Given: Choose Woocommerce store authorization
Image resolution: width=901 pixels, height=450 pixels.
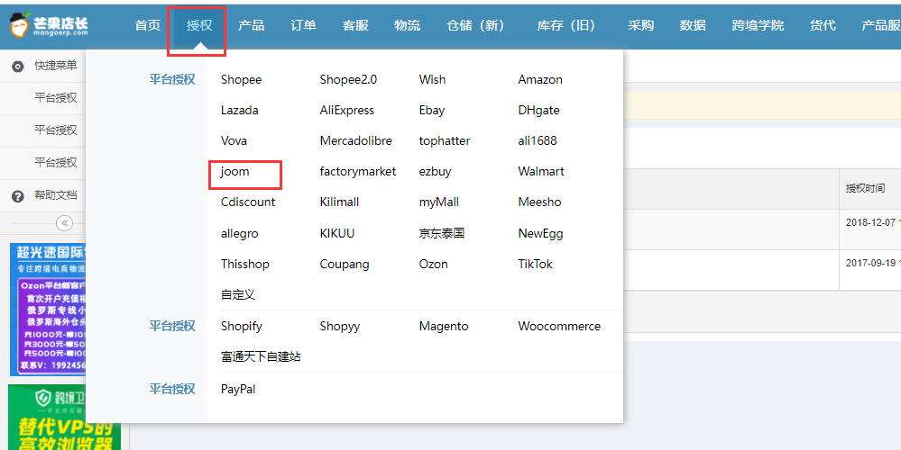Looking at the screenshot, I should (559, 326).
